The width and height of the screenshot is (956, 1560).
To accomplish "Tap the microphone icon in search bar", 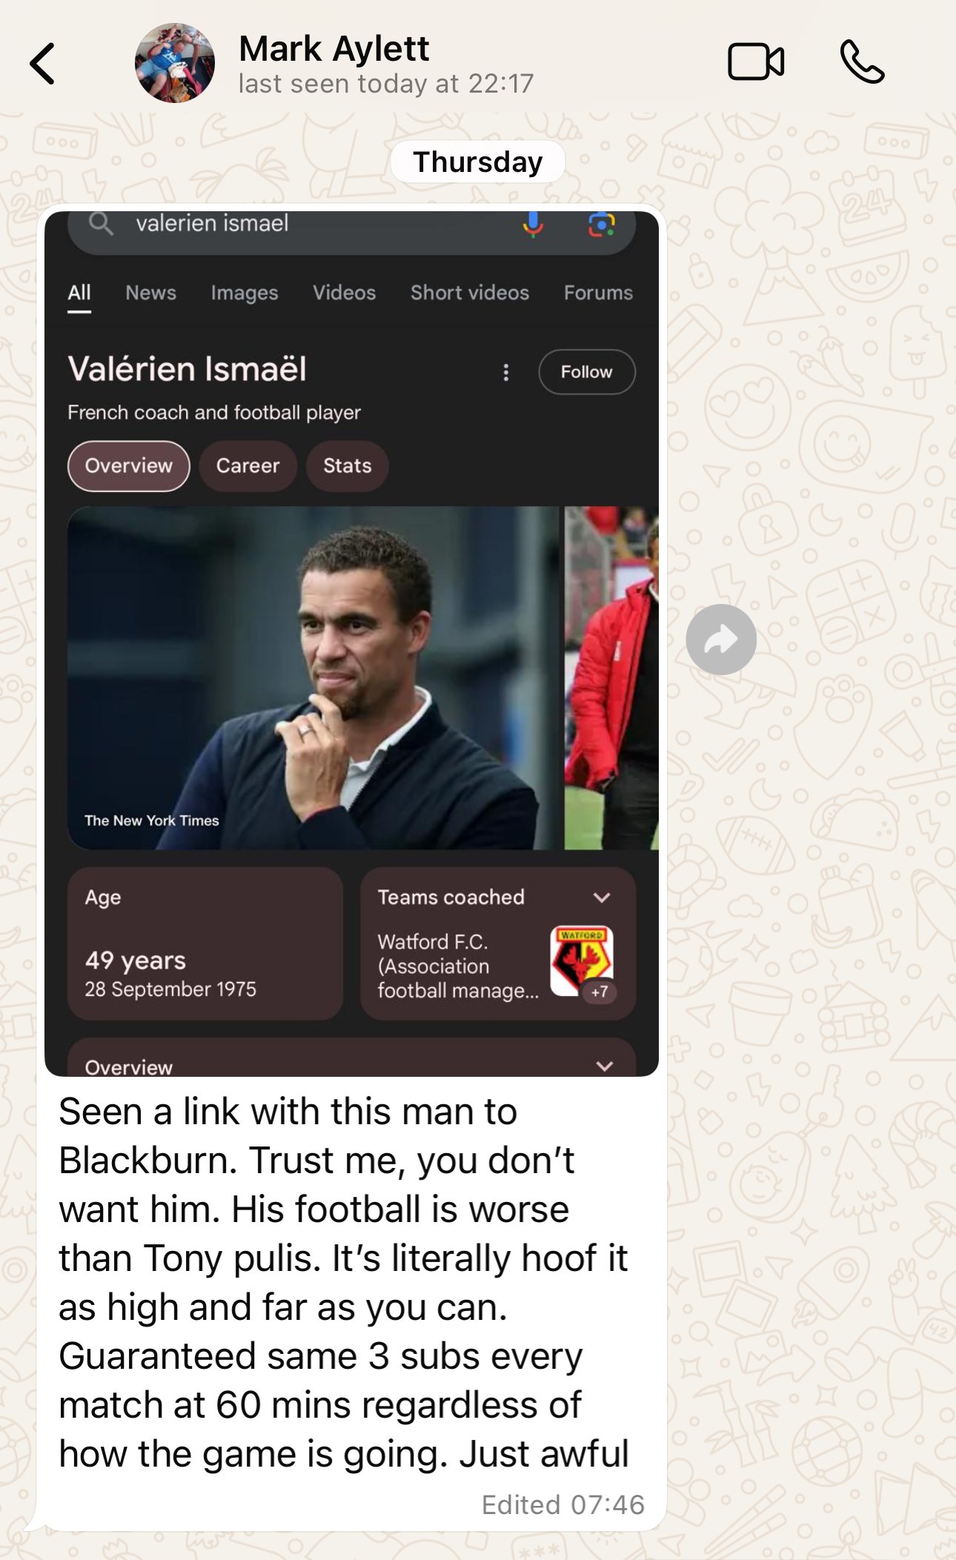I will (x=533, y=223).
